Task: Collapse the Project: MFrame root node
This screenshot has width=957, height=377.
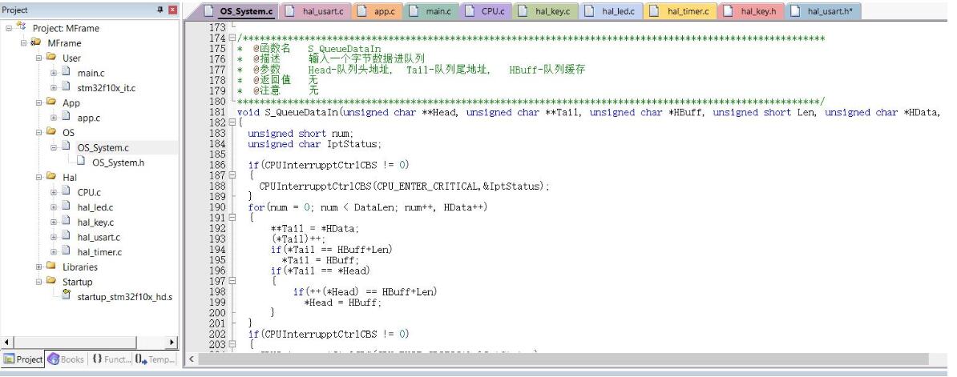Action: pyautogui.click(x=9, y=28)
